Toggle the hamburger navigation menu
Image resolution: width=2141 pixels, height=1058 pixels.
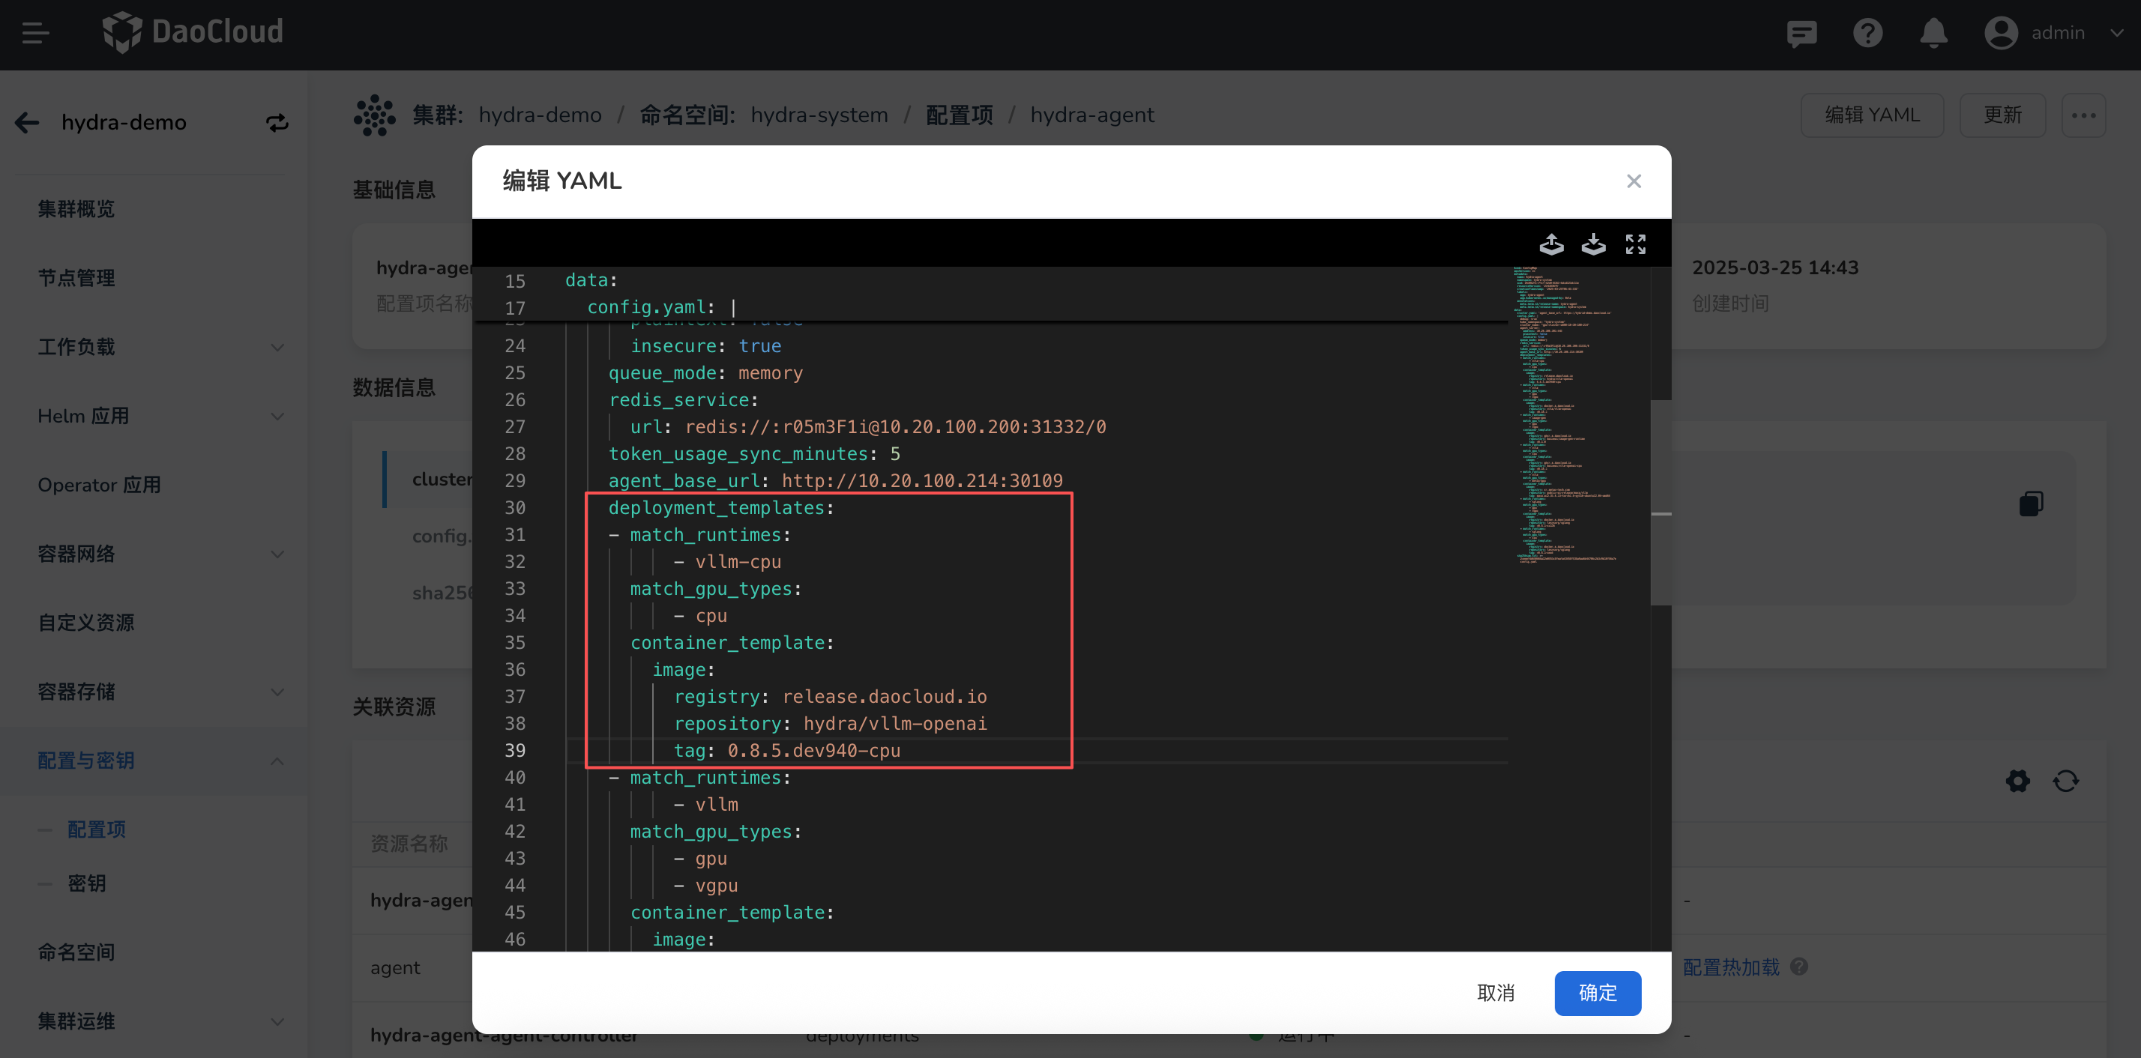[x=35, y=33]
